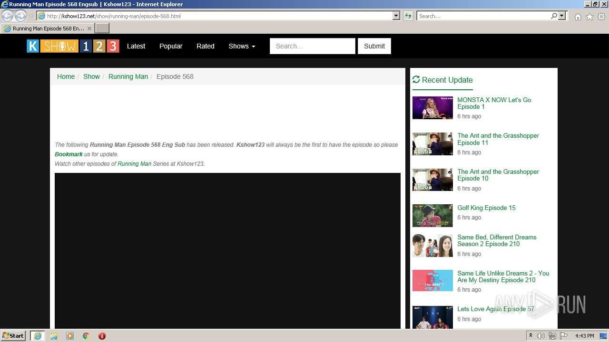The image size is (609, 342).
Task: Open Same Life Unlike Dreams 2 thumbnail
Action: point(432,280)
